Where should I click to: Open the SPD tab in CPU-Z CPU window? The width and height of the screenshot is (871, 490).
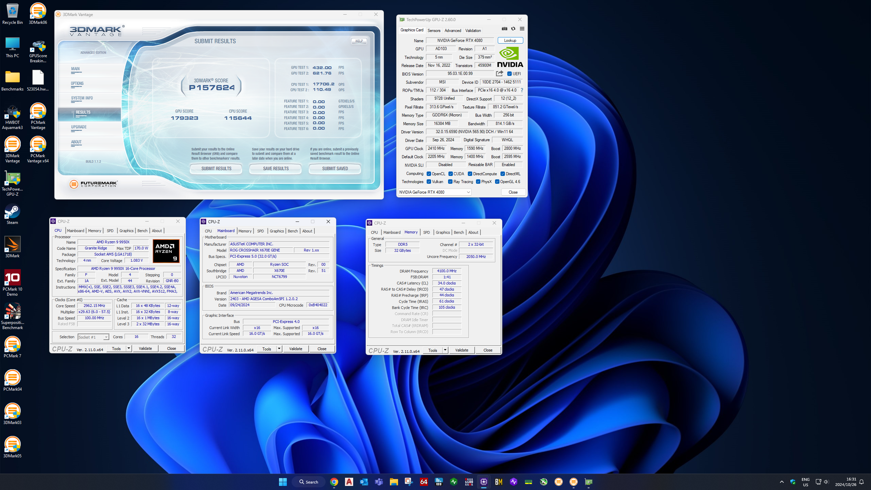click(110, 231)
